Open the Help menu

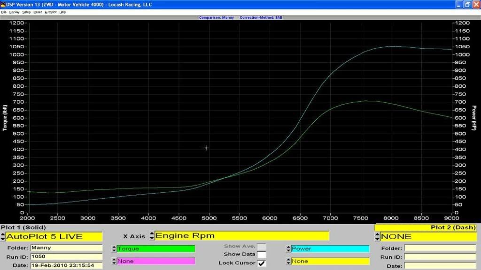62,12
